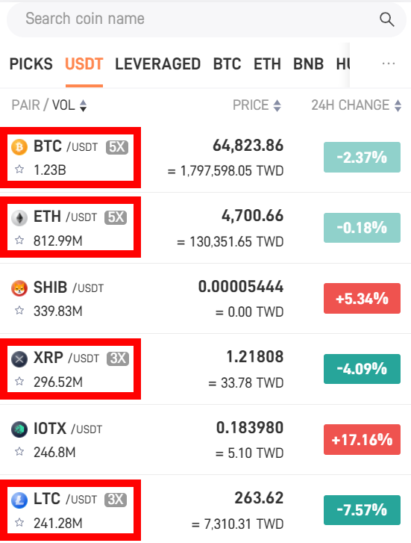Star the IOTX/USDT pair
This screenshot has width=411, height=543.
pos(19,452)
